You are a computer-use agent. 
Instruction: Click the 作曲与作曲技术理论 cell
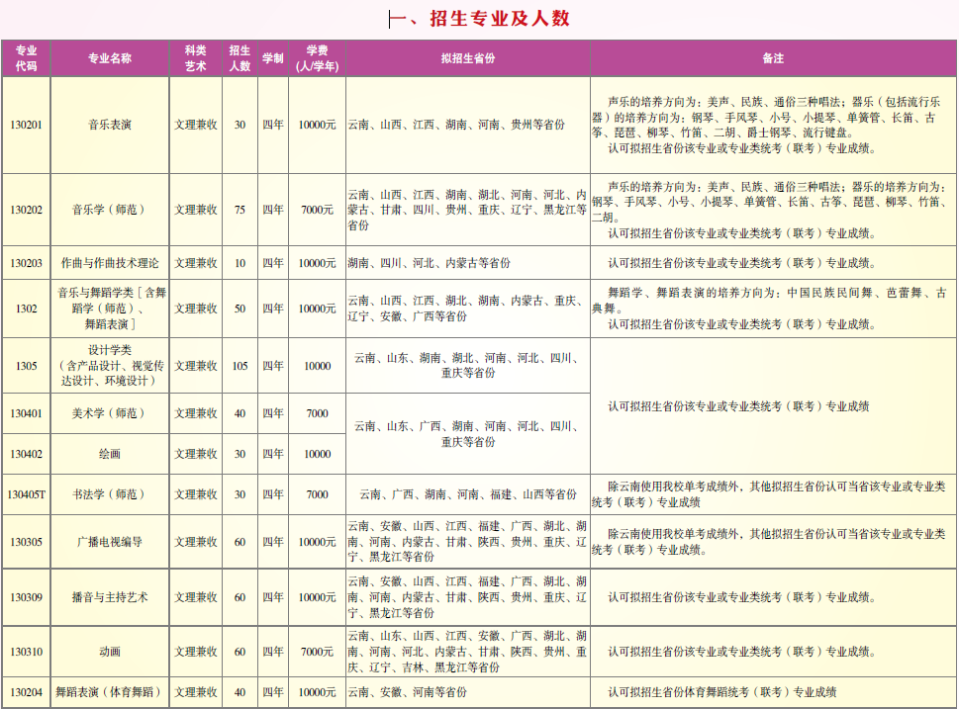(x=110, y=263)
